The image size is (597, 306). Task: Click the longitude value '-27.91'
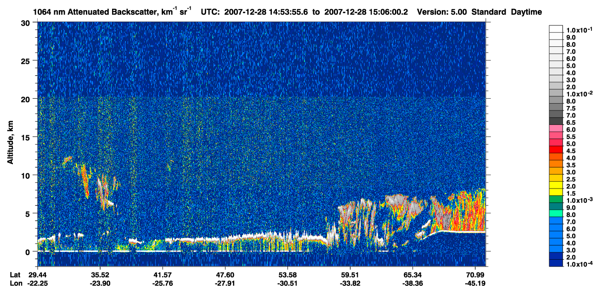(x=225, y=283)
